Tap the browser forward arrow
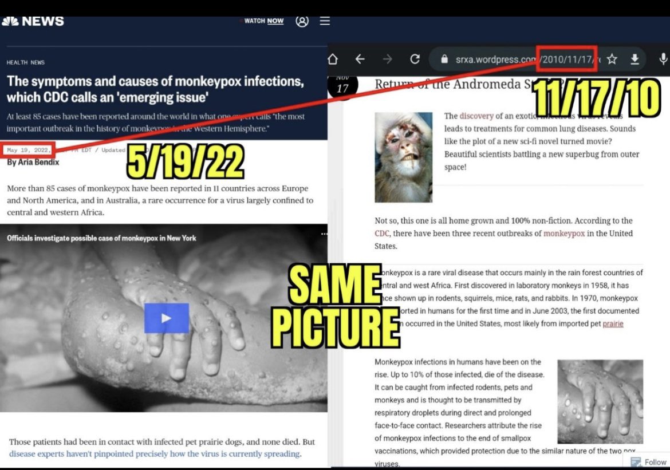The height and width of the screenshot is (470, 670). (x=388, y=59)
